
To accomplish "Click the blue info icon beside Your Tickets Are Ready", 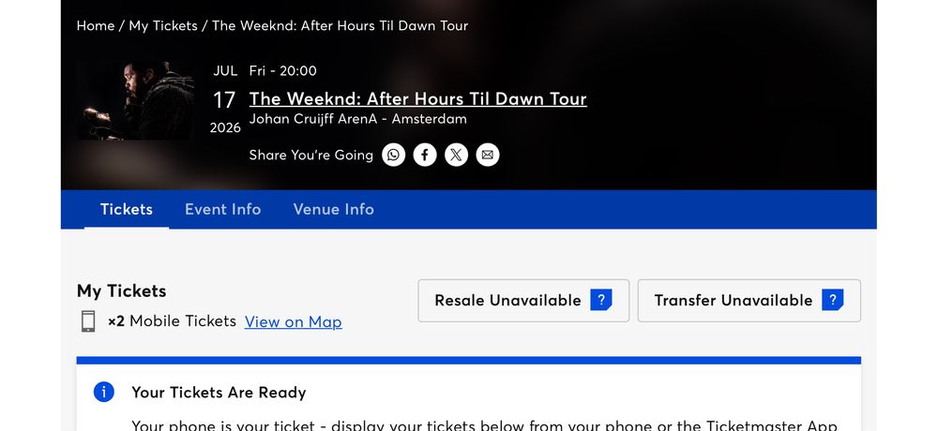I will [x=104, y=392].
